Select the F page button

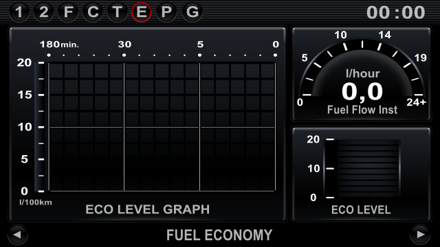68,12
